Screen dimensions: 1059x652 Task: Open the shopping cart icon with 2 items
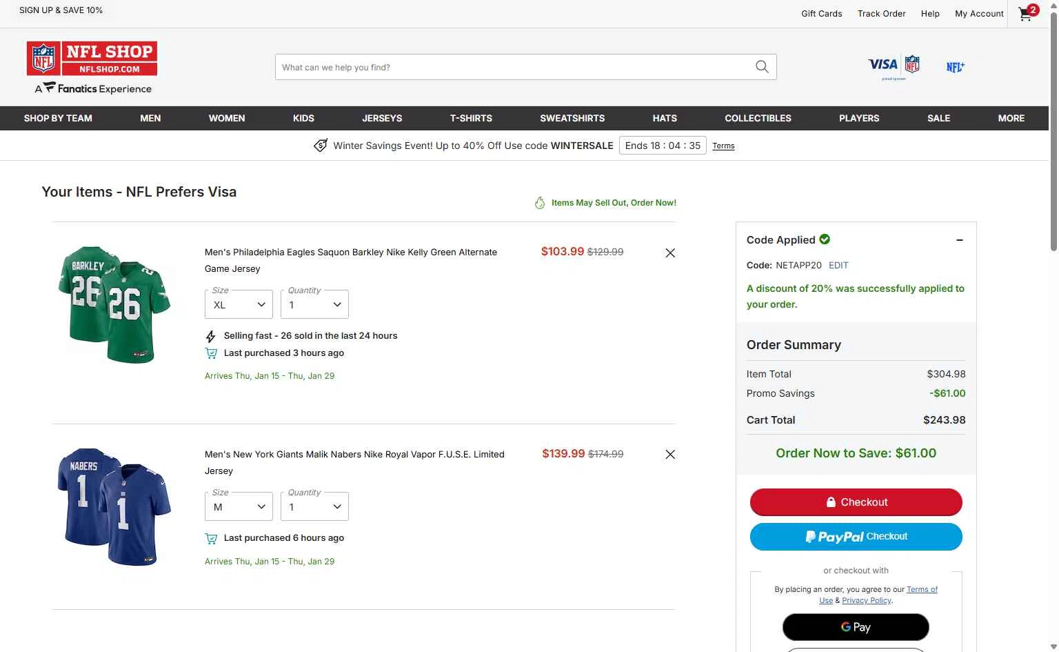[1028, 13]
